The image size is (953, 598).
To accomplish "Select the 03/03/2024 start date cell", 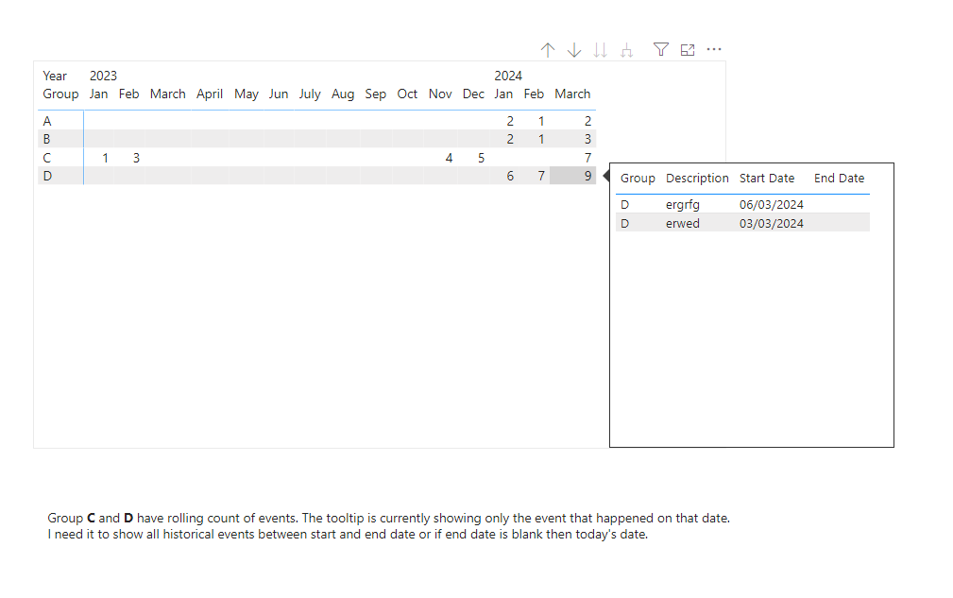I will [x=772, y=224].
